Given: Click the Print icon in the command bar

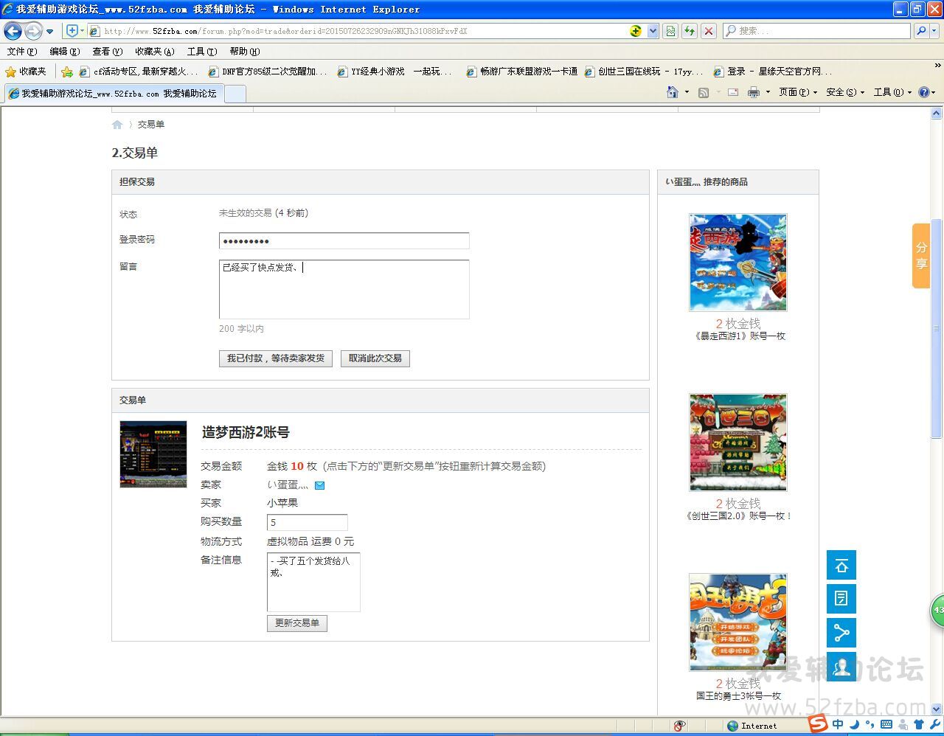Looking at the screenshot, I should [x=753, y=92].
